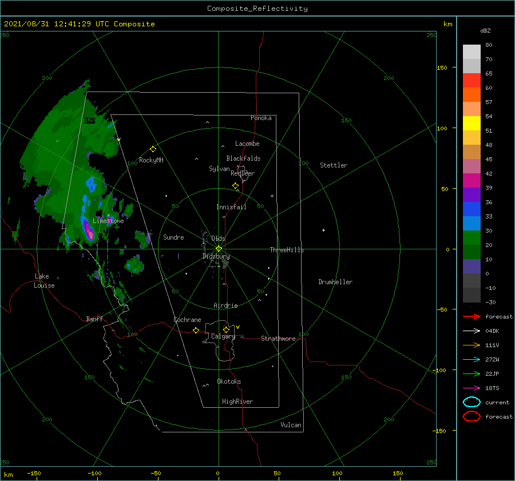Click the Strathmore town label
The image size is (515, 481).
click(278, 339)
